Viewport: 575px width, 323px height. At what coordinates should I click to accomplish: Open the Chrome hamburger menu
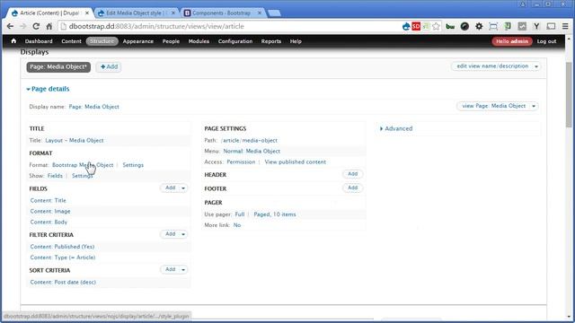(x=565, y=26)
